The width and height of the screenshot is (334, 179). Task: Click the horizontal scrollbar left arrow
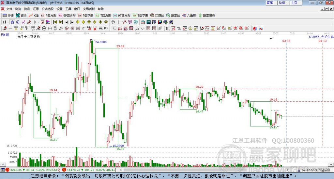tap(121, 170)
